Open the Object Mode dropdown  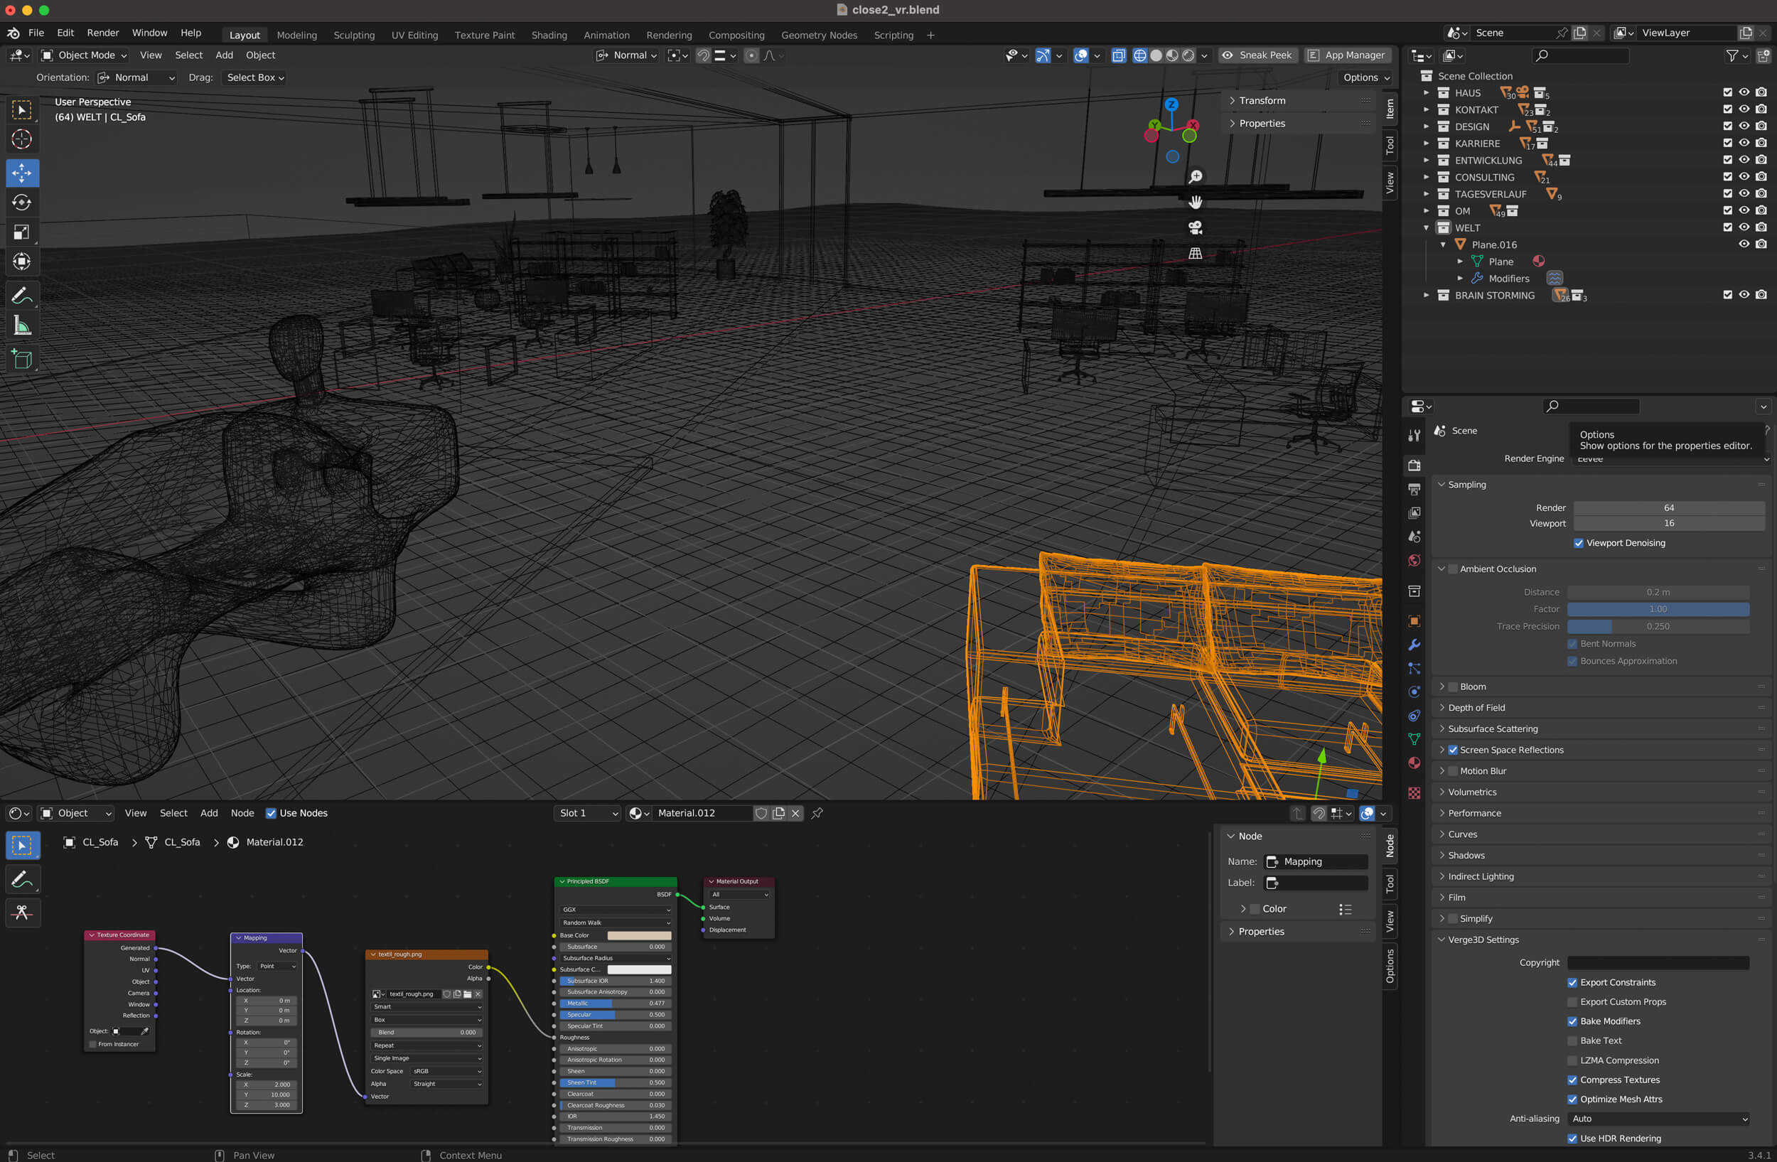(84, 55)
